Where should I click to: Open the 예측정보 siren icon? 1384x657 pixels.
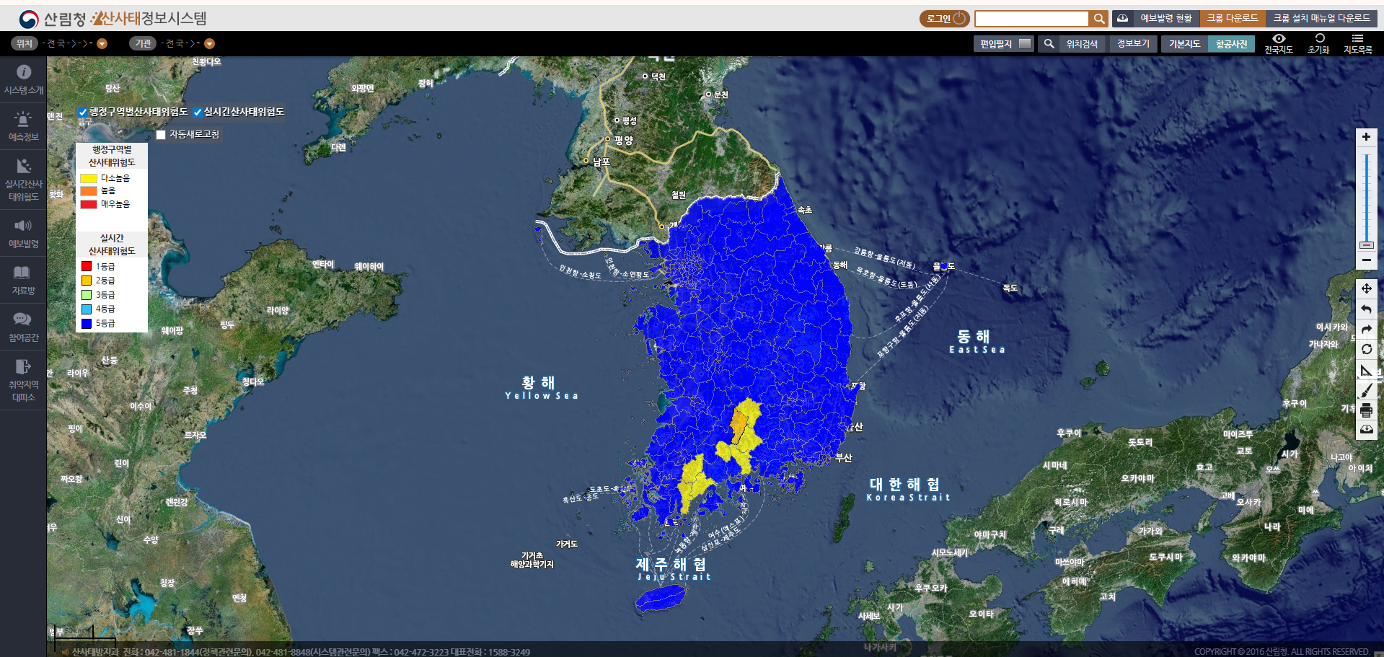[24, 119]
